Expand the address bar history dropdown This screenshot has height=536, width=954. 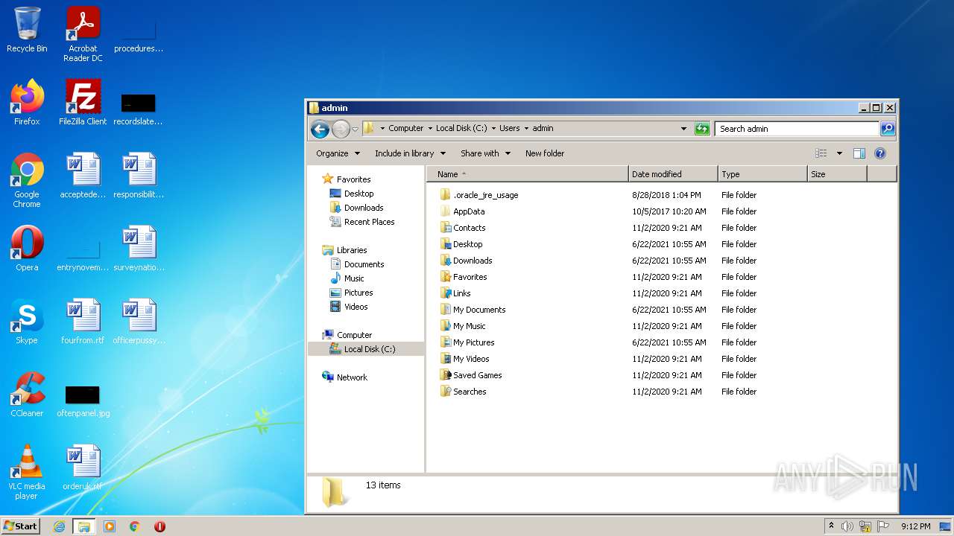point(683,129)
